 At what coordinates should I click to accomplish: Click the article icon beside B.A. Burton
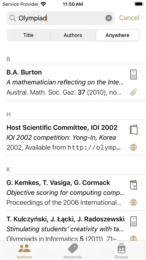[x=133, y=74]
